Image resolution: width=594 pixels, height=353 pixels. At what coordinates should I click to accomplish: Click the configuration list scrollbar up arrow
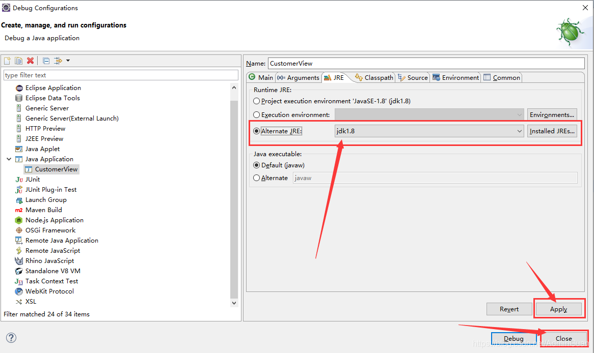(234, 88)
